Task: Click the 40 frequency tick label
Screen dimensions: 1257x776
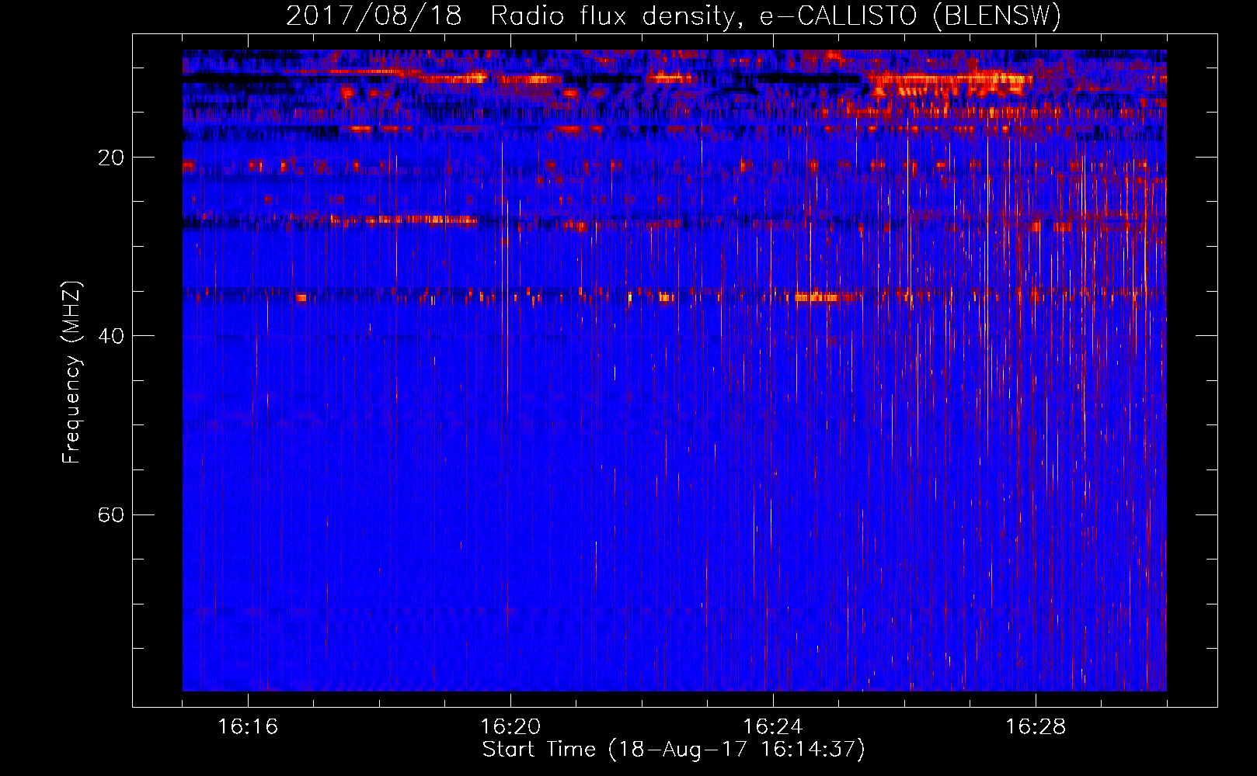Action: click(x=111, y=337)
